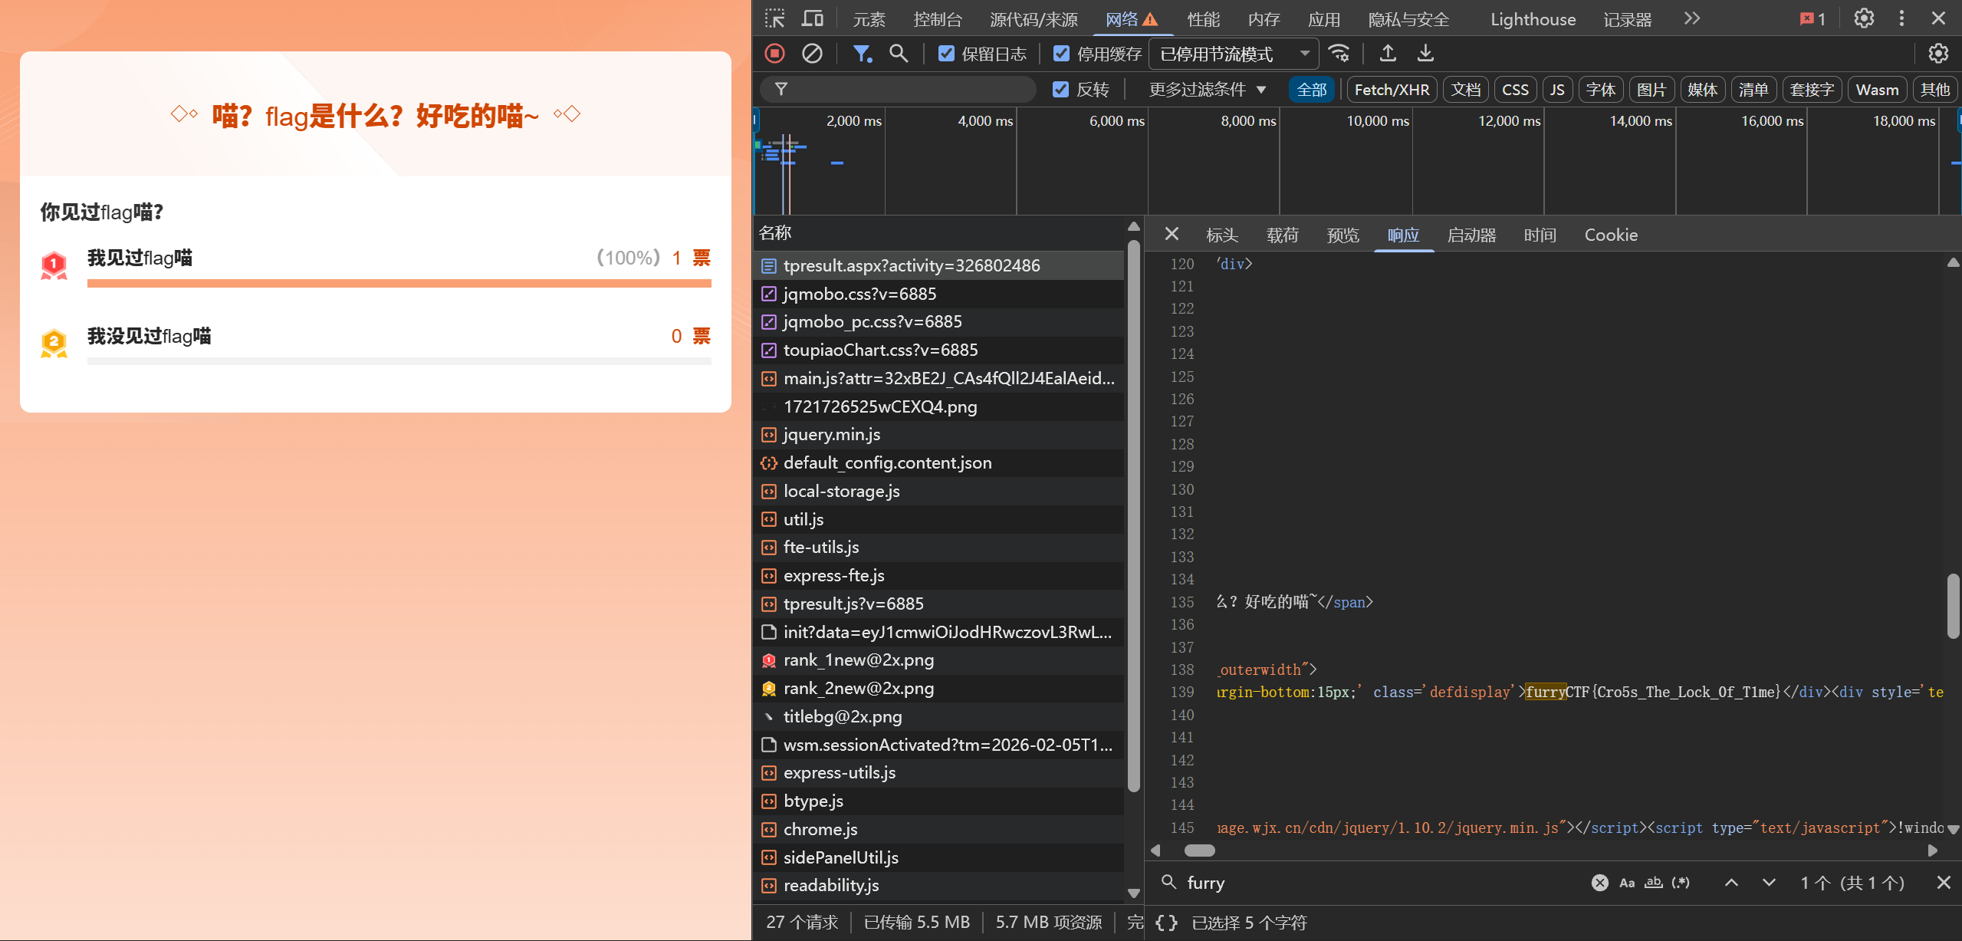
Task: Switch to the 标头 tab
Action: click(1221, 235)
